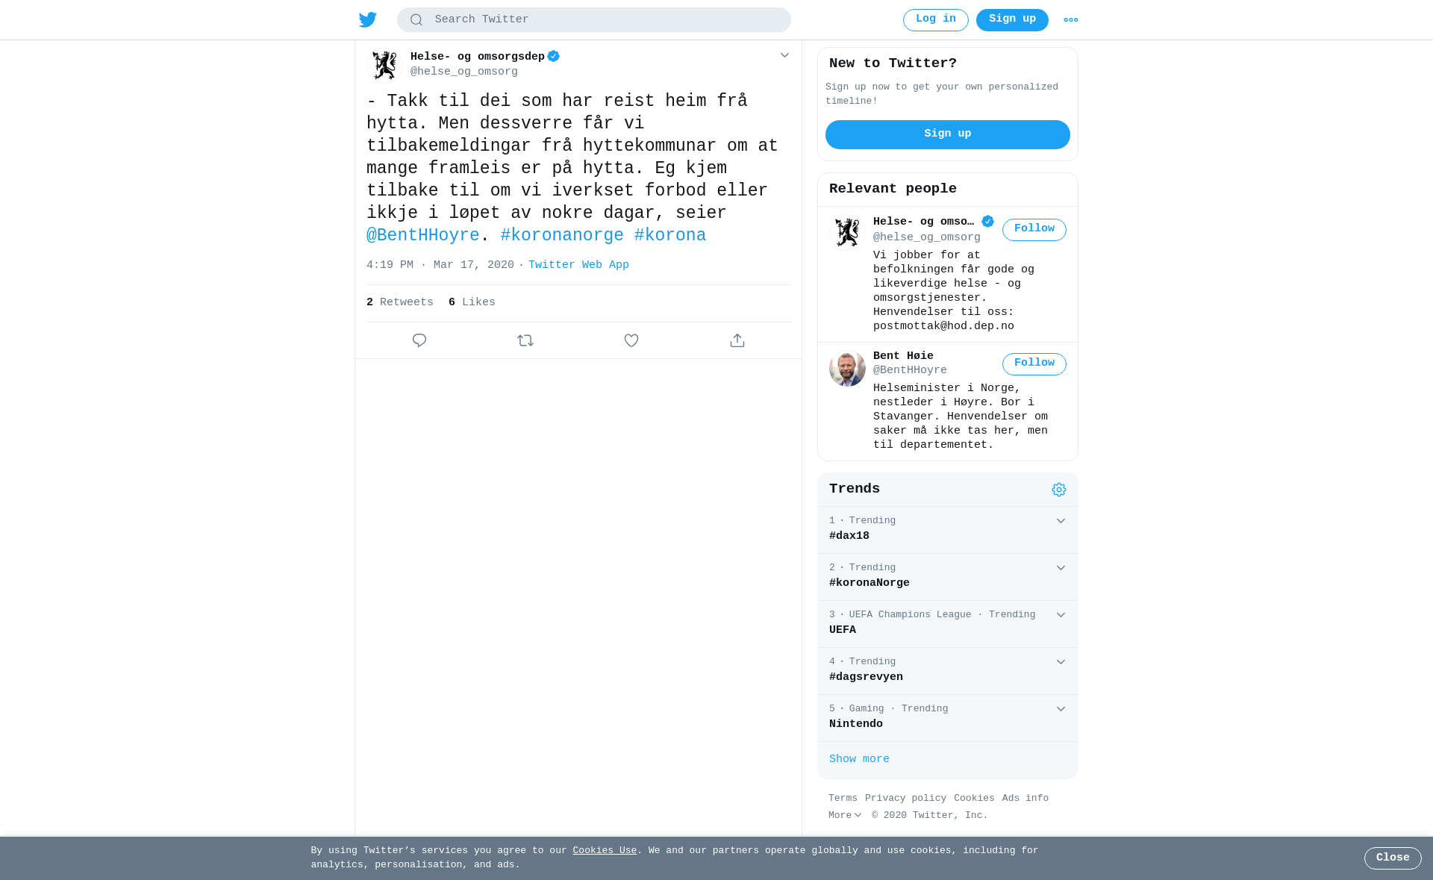Open Bent Høie's profile photo
Screen dimensions: 1433x880
coord(847,369)
